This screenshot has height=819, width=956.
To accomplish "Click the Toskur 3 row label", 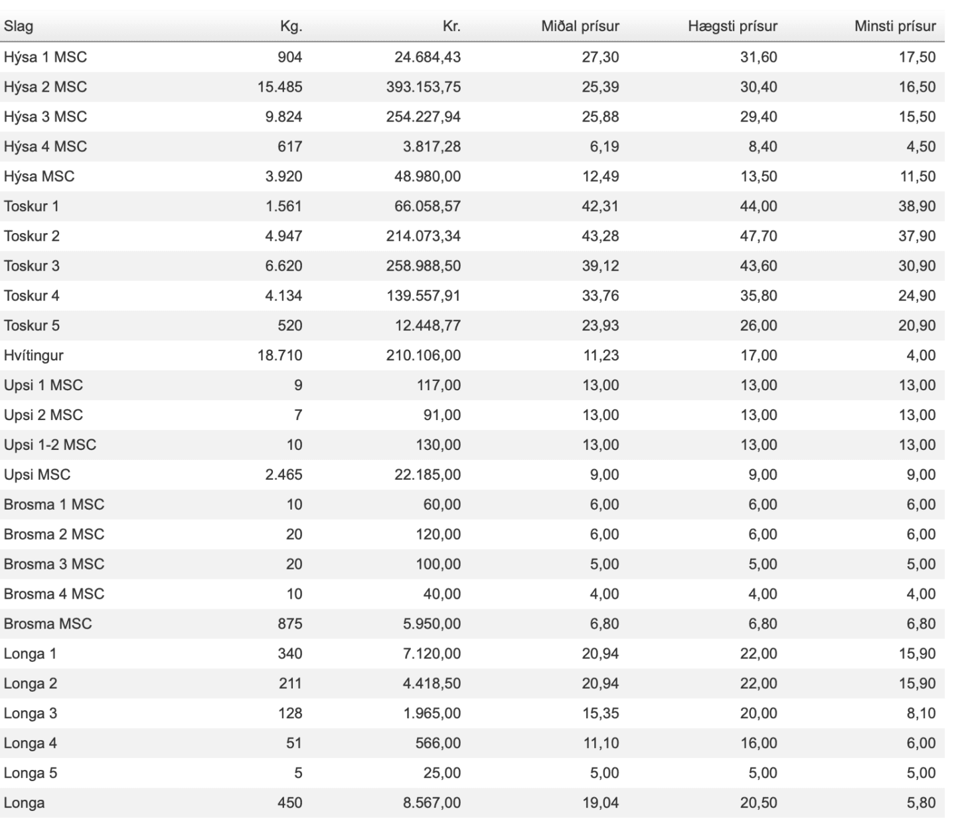I will point(31,266).
